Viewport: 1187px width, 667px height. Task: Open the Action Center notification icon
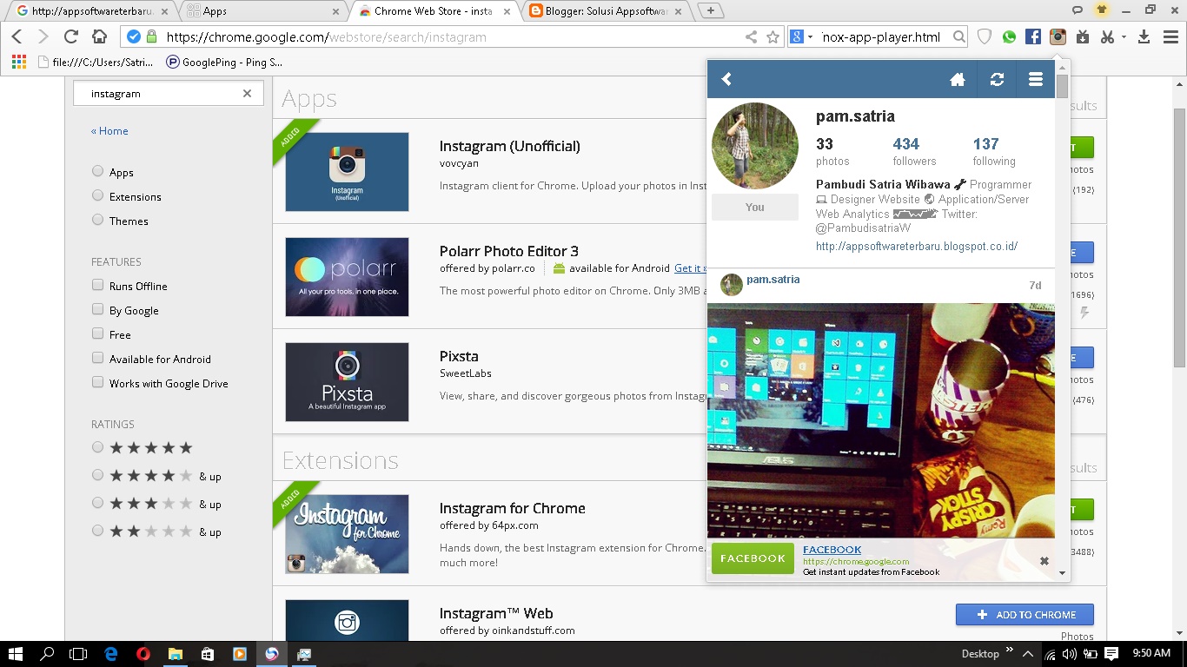[1111, 654]
